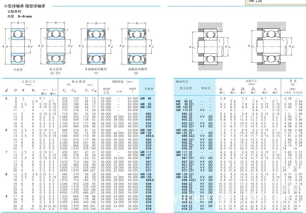This screenshot has height=213, width=306.
Task: Click MR 115 ZZ in the shielded type column
Action: 184,110
